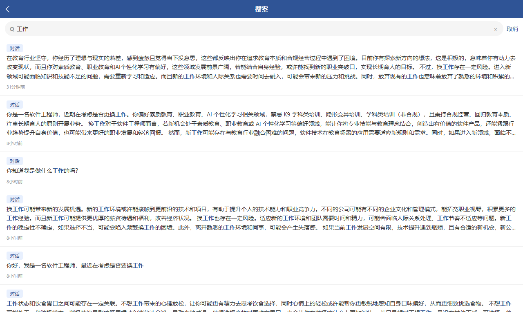Open result beginning 你是一名软件工程师
Image resolution: width=523 pixels, height=312 pixels.
click(261, 123)
